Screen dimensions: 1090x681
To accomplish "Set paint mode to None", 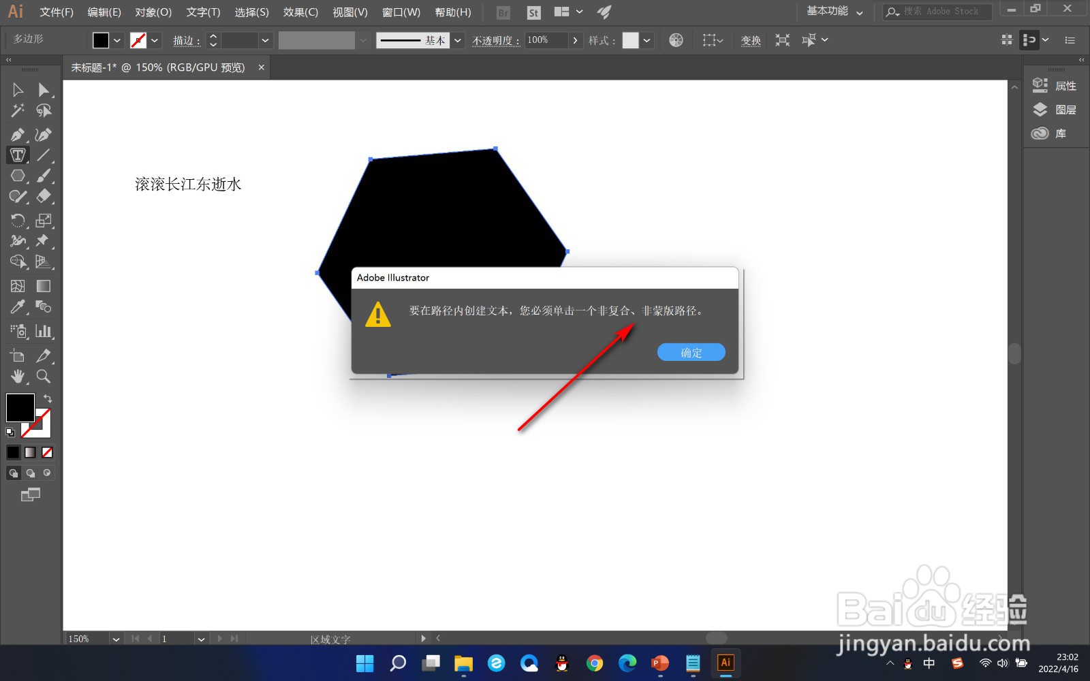I will coord(47,452).
